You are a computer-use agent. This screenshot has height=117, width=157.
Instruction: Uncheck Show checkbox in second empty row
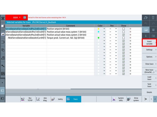click(x=124, y=44)
